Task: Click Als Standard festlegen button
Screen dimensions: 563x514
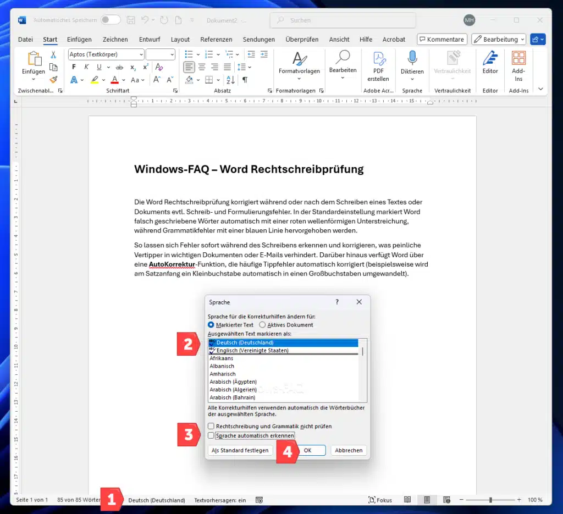Action: [x=240, y=450]
